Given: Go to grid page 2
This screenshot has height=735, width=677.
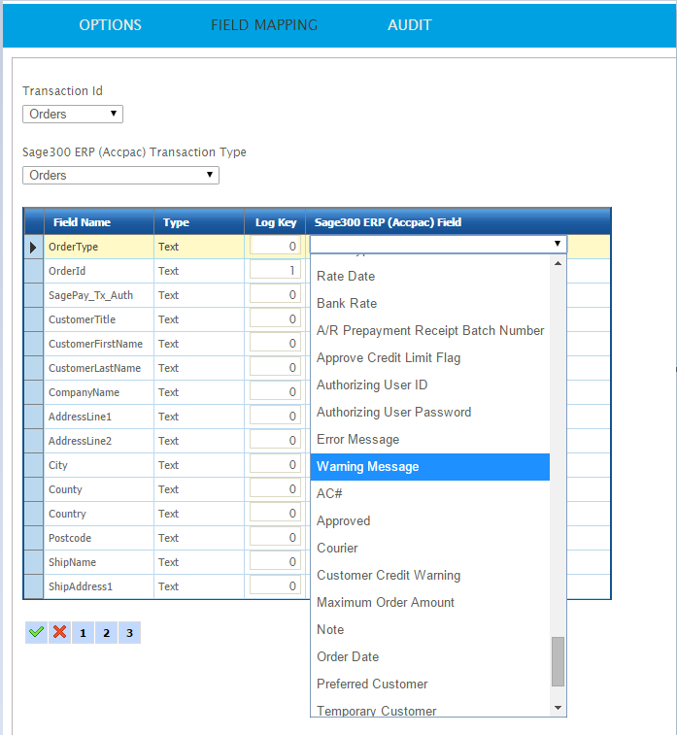Looking at the screenshot, I should coord(106,633).
